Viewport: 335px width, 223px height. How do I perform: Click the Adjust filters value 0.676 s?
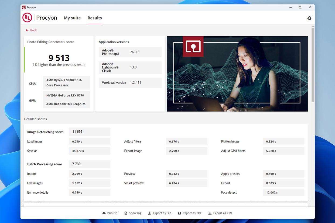tap(186, 141)
